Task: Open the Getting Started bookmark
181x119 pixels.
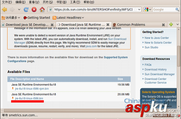Action: point(37,18)
